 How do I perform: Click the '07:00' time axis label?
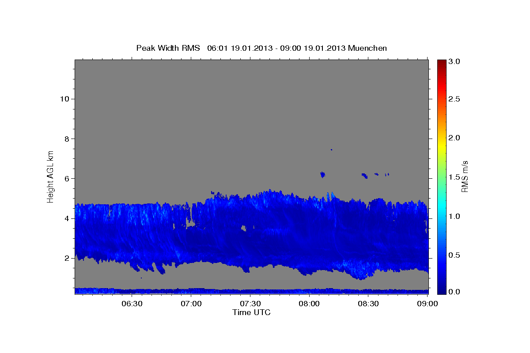(191, 304)
